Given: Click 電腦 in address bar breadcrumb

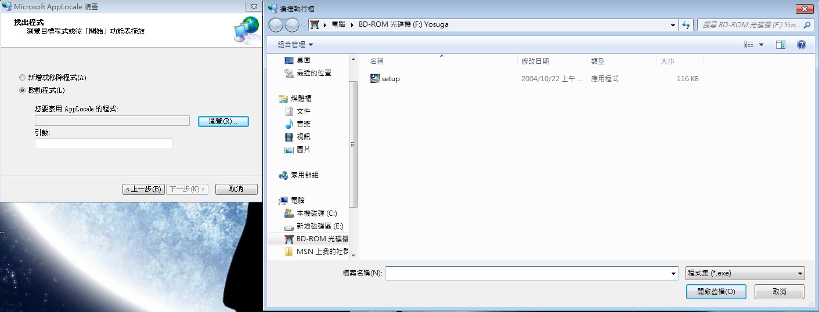Looking at the screenshot, I should tap(339, 25).
